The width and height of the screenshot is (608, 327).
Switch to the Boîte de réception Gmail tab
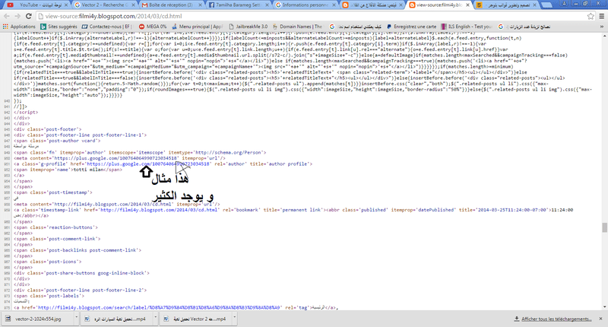(x=171, y=5)
